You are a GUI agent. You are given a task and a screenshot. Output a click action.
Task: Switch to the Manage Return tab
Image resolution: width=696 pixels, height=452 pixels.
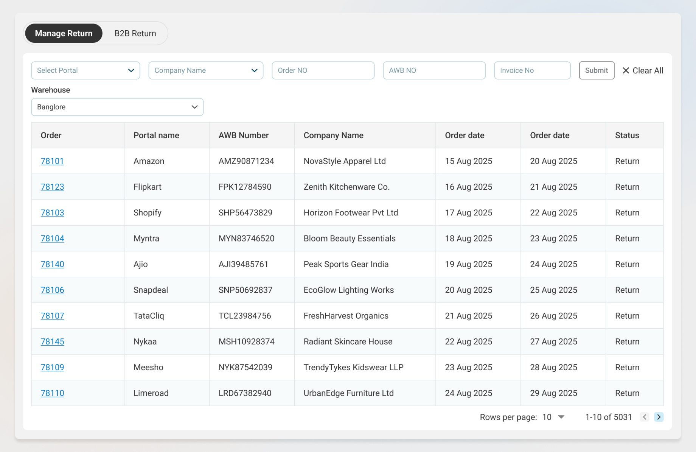click(x=64, y=33)
